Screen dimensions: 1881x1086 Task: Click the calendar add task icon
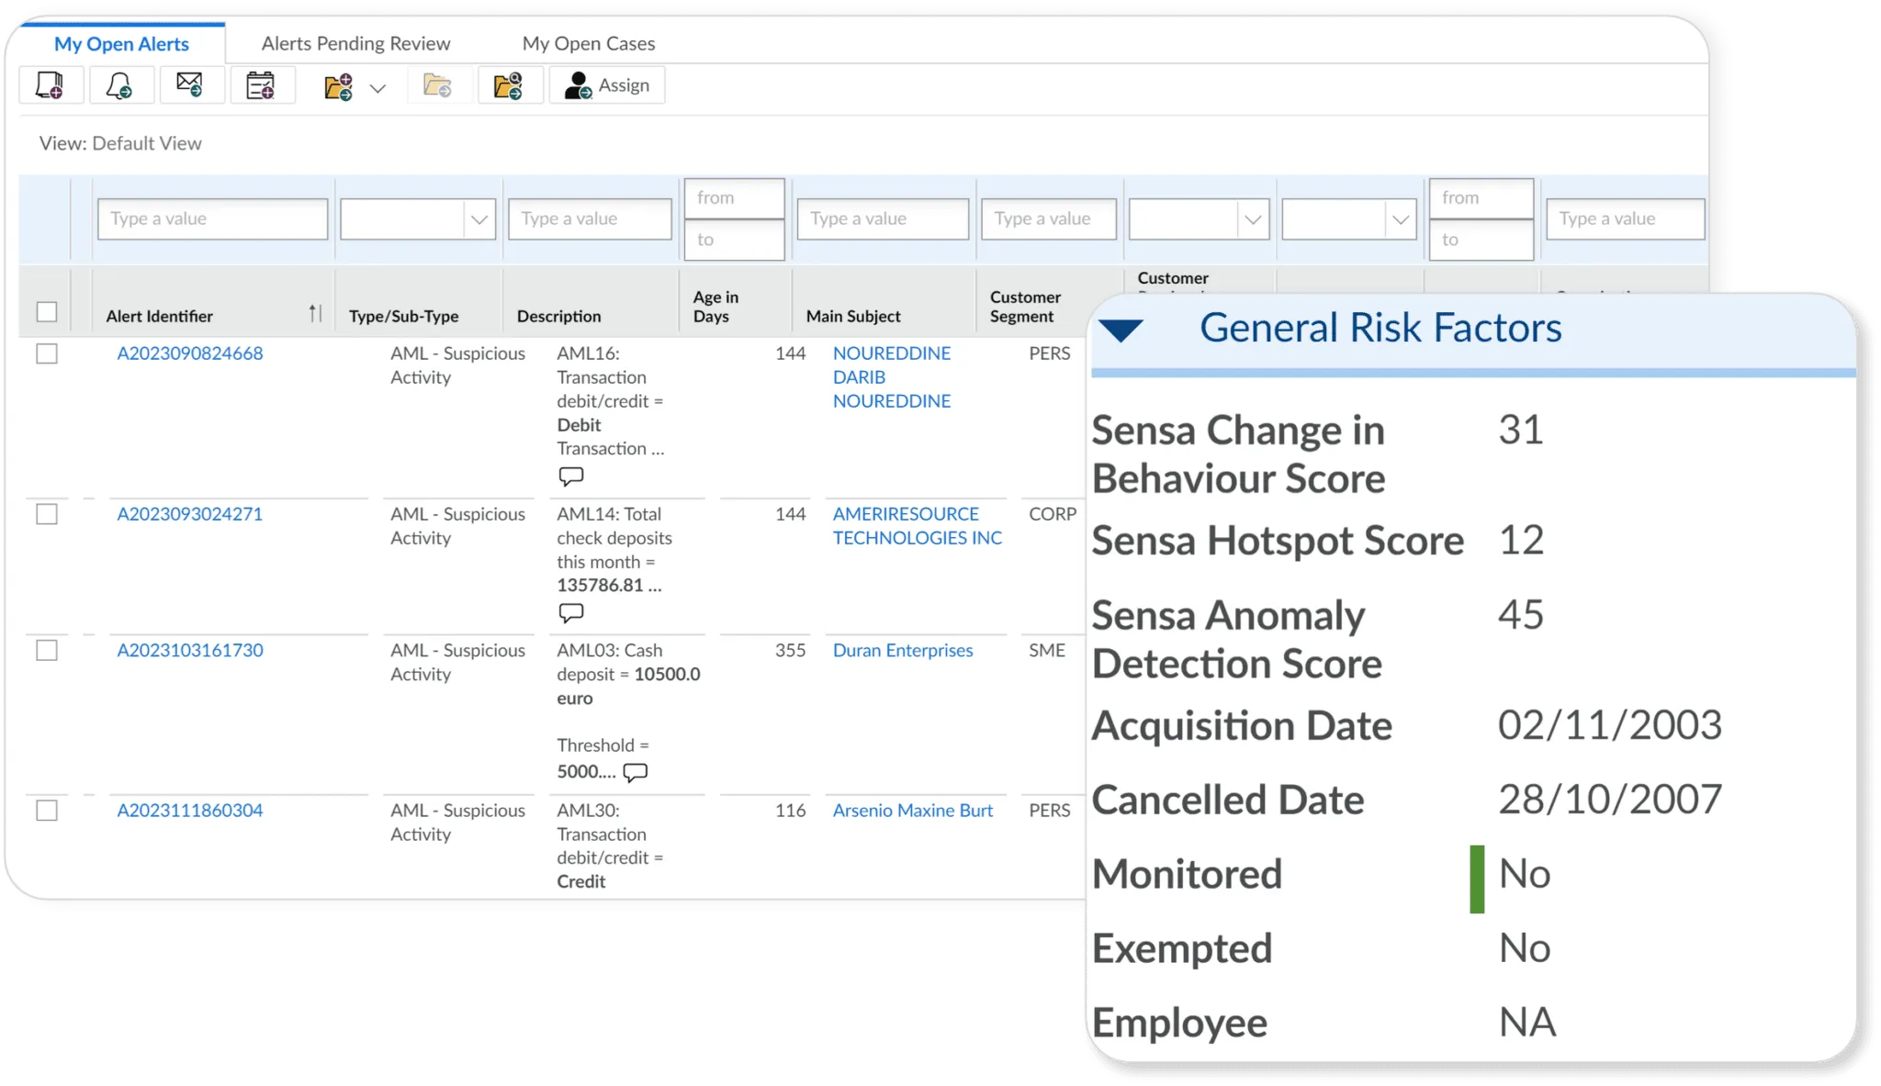pos(261,85)
